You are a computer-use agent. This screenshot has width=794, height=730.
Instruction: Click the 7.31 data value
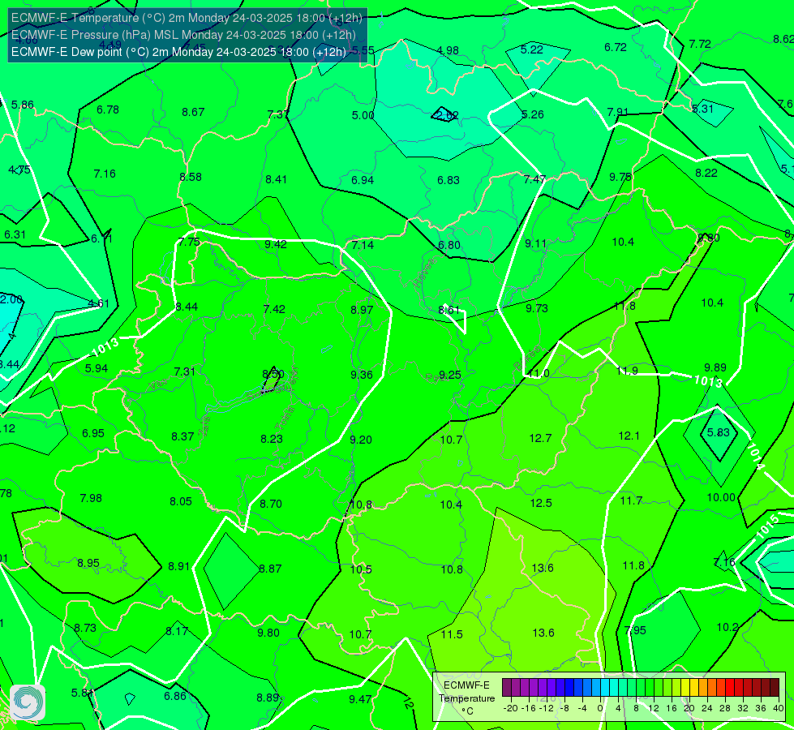(184, 371)
